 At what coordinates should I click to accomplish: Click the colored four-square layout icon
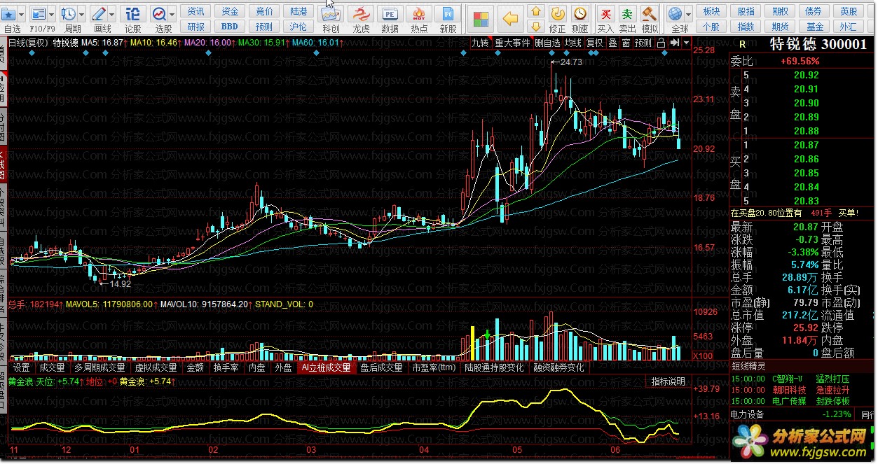pyautogui.click(x=480, y=19)
